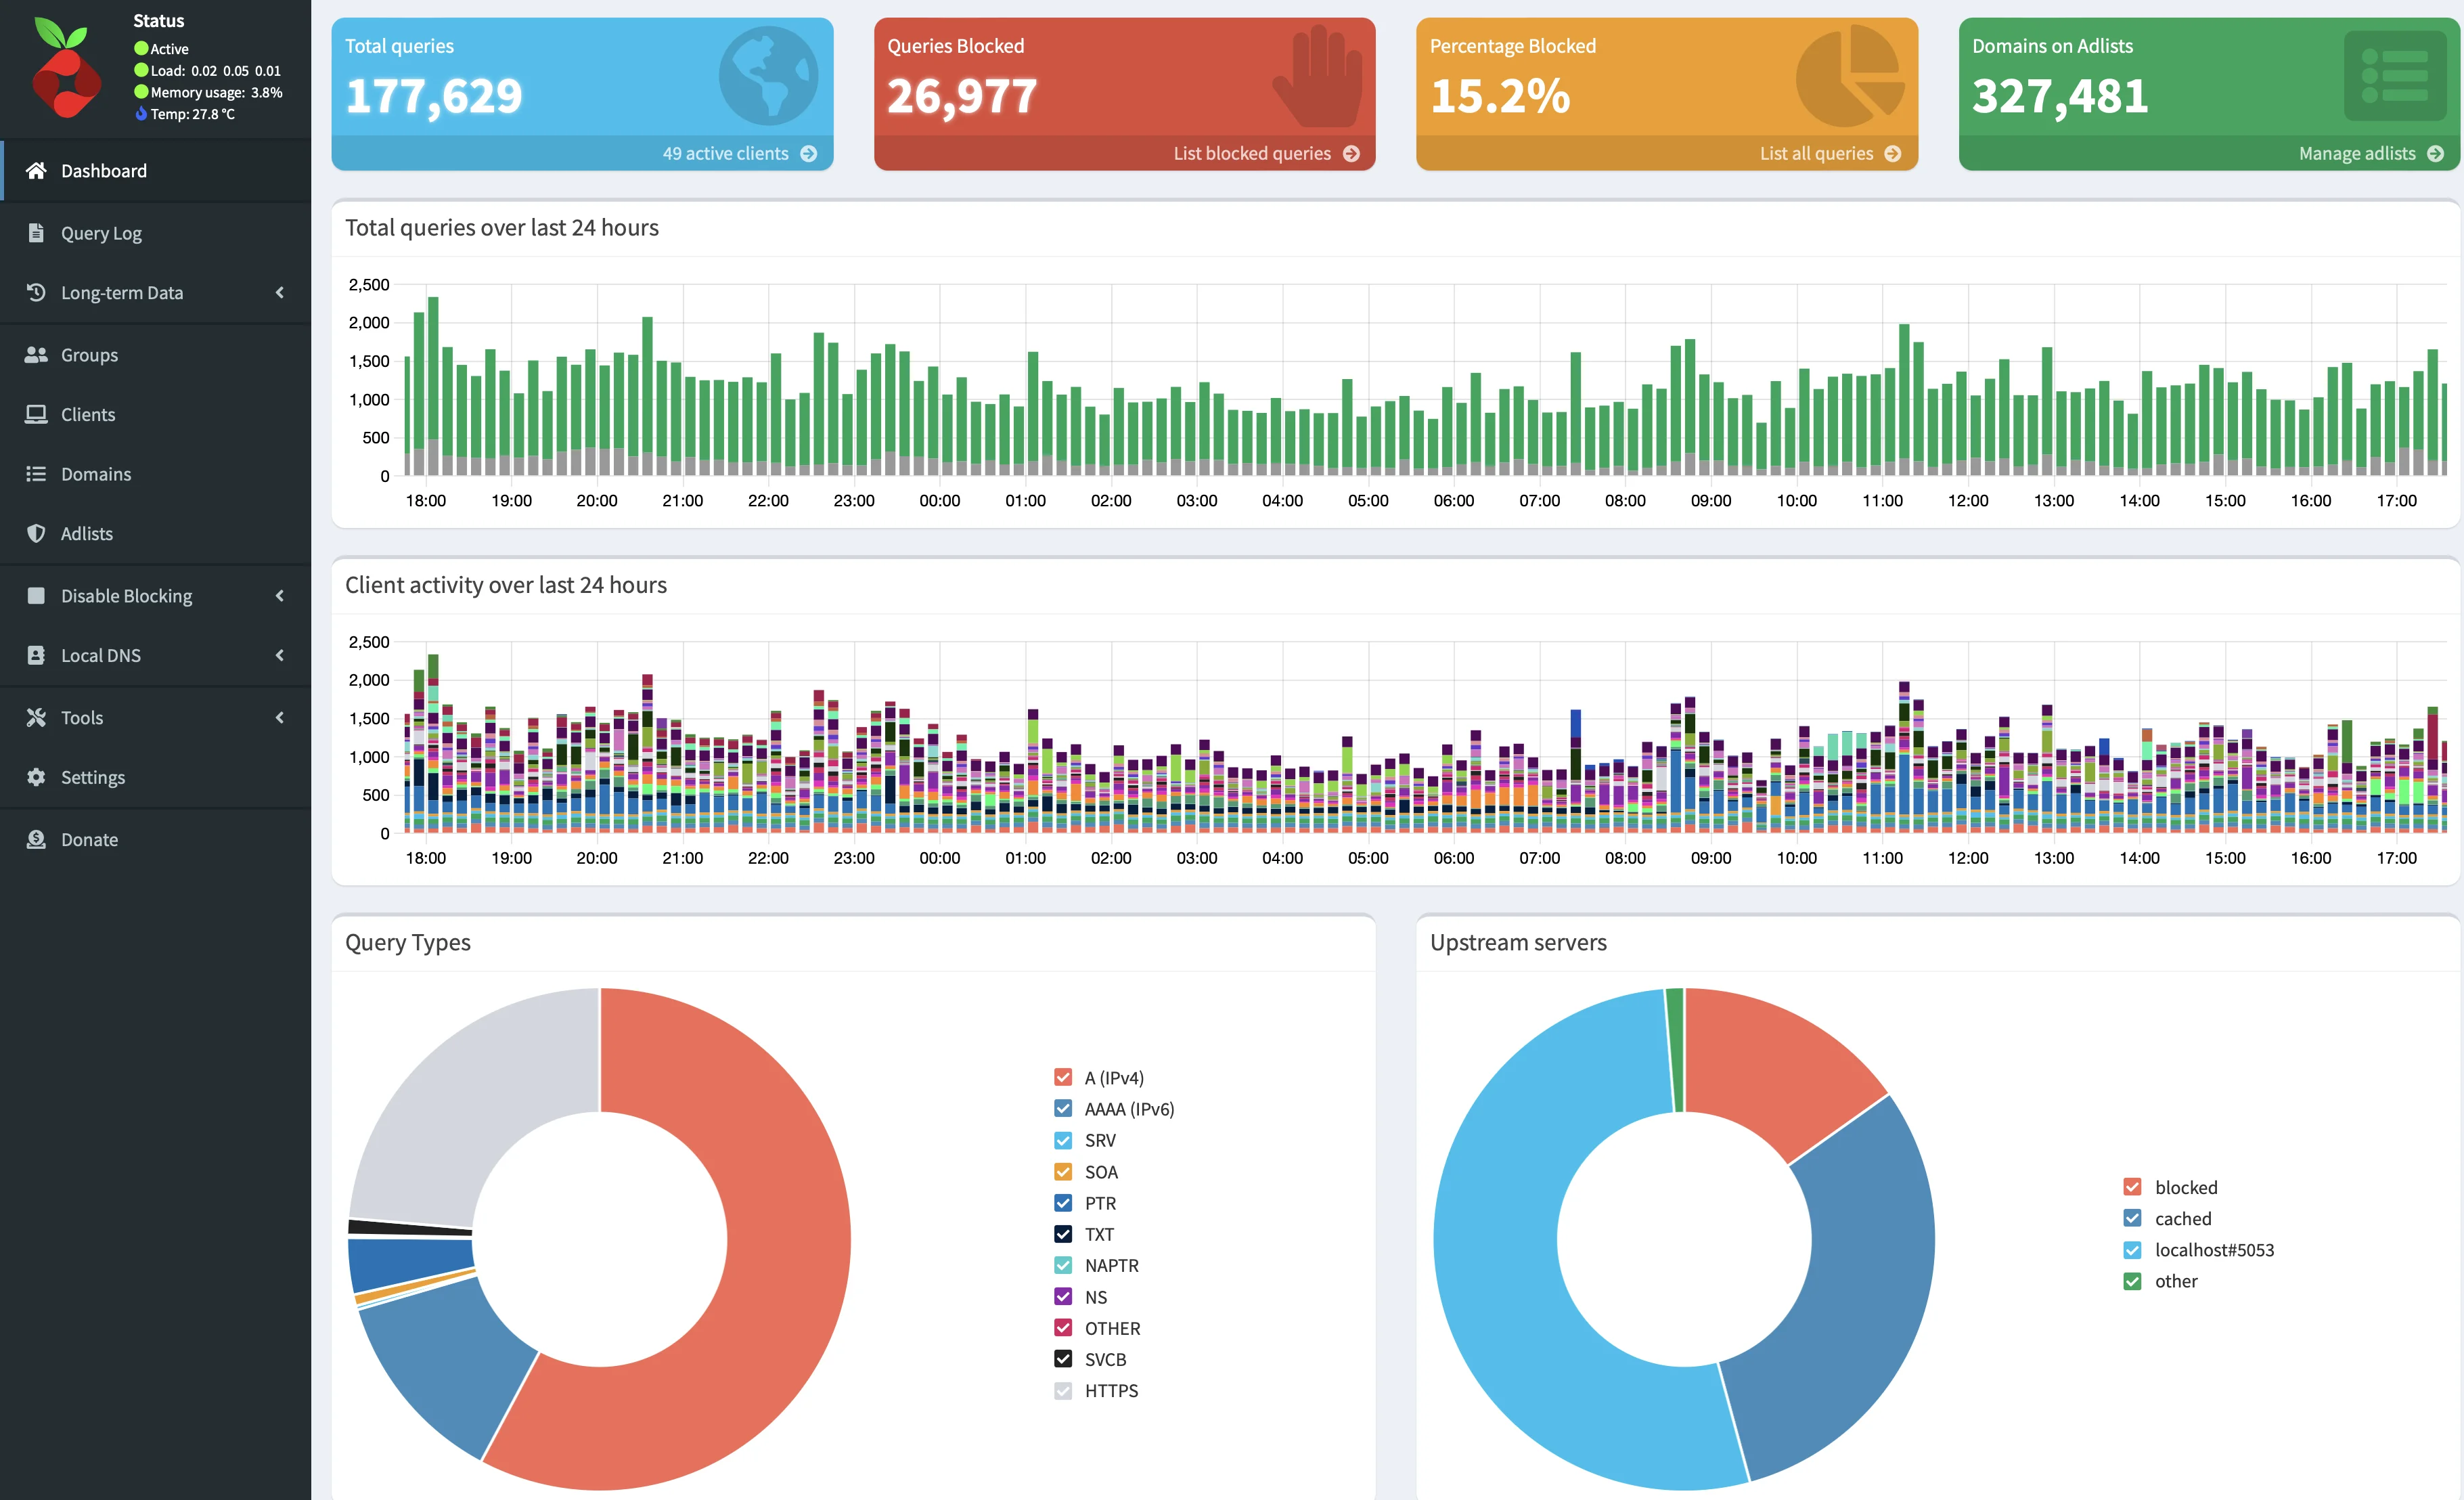Open the Query Log menu item
This screenshot has width=2464, height=1500.
click(155, 232)
